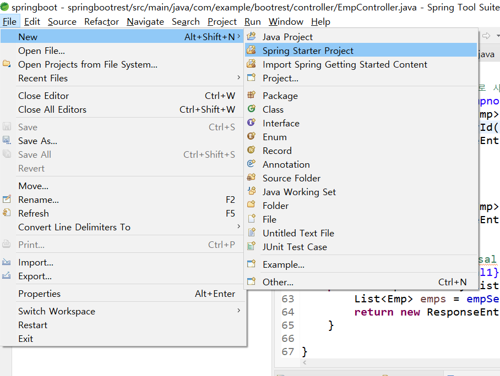Click the green Class icon
Image resolution: width=500 pixels, height=376 pixels.
point(251,108)
